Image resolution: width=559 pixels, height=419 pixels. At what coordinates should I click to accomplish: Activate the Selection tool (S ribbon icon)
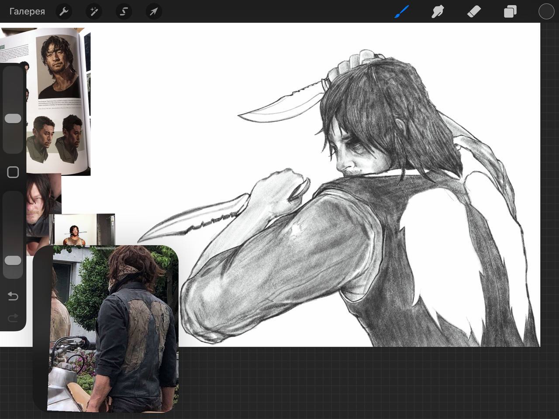point(124,12)
